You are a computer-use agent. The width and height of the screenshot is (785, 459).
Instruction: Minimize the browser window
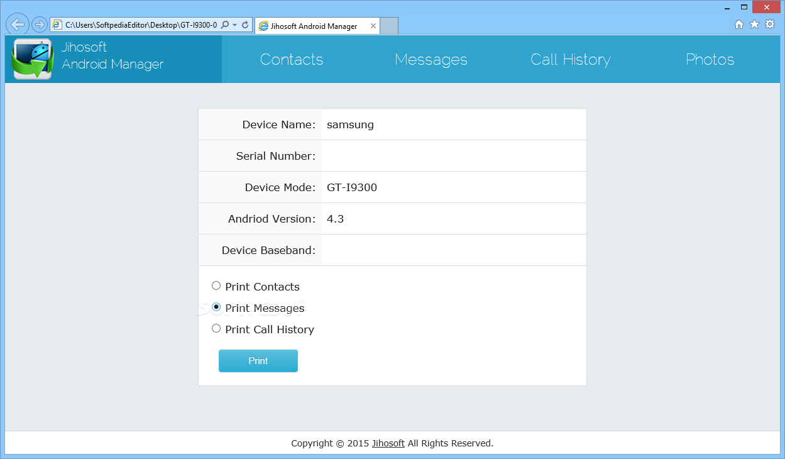(726, 7)
